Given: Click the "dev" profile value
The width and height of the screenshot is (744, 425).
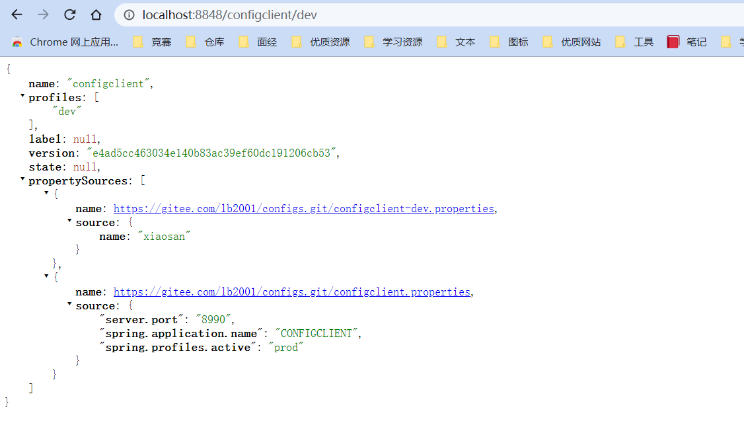Looking at the screenshot, I should tap(67, 112).
